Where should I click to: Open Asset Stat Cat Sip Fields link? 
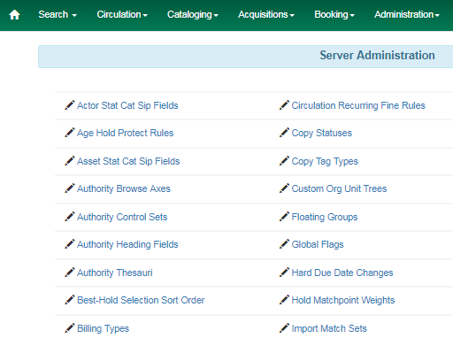click(128, 161)
